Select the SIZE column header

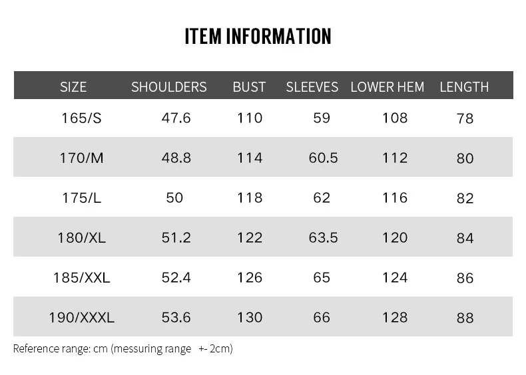(x=73, y=87)
